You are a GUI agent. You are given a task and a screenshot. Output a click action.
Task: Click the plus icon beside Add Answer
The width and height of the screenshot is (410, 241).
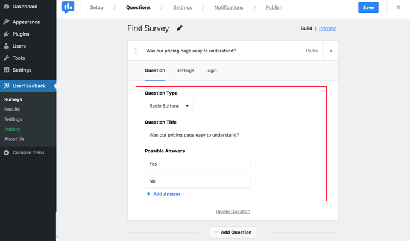point(148,193)
